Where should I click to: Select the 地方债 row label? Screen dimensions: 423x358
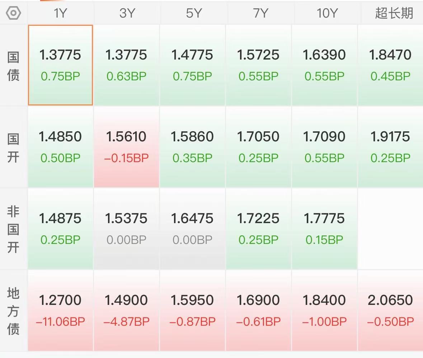(x=13, y=311)
